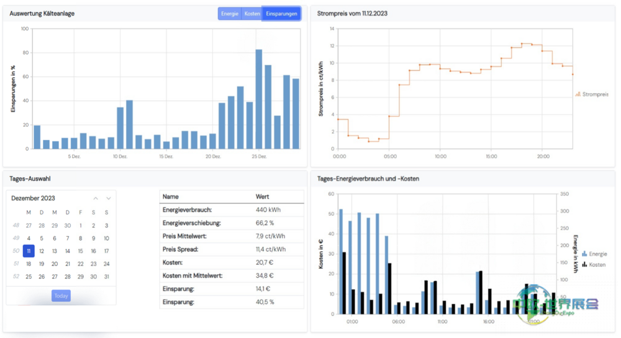This screenshot has height=338, width=621.
Task: Click the up chevron in the calendar header
Action: [x=96, y=198]
